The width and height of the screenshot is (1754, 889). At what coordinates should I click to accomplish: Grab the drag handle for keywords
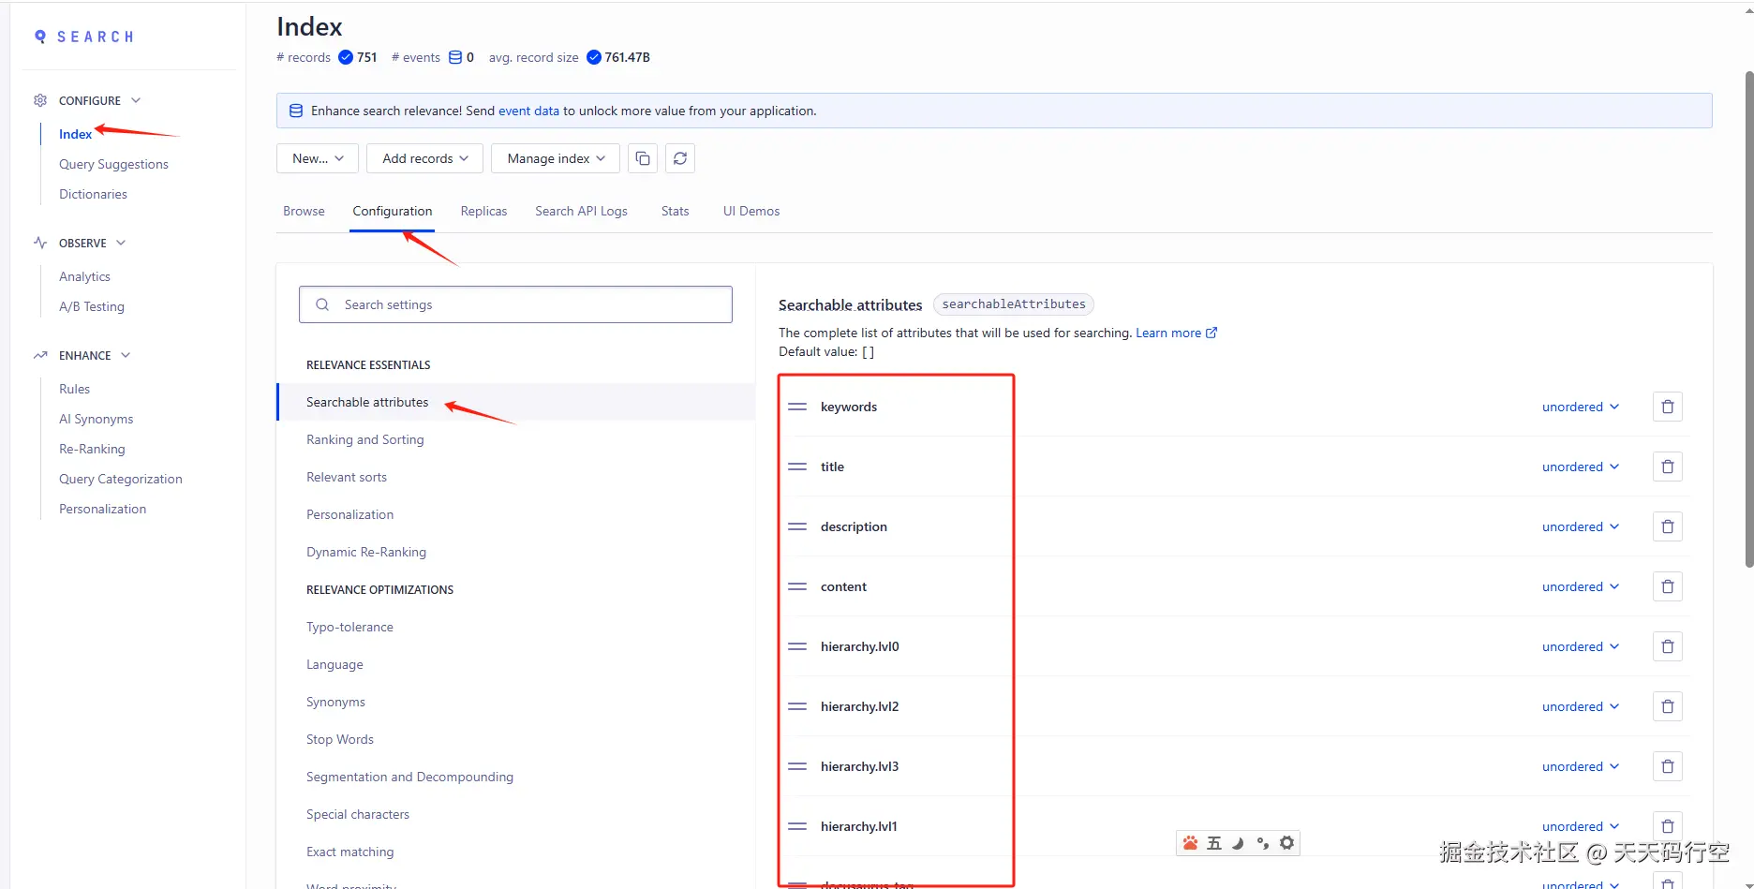point(797,407)
